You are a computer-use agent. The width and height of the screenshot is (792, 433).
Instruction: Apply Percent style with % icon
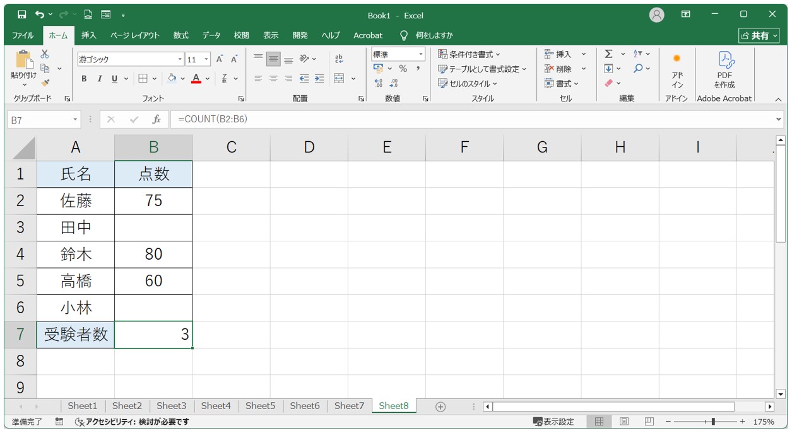pos(403,68)
